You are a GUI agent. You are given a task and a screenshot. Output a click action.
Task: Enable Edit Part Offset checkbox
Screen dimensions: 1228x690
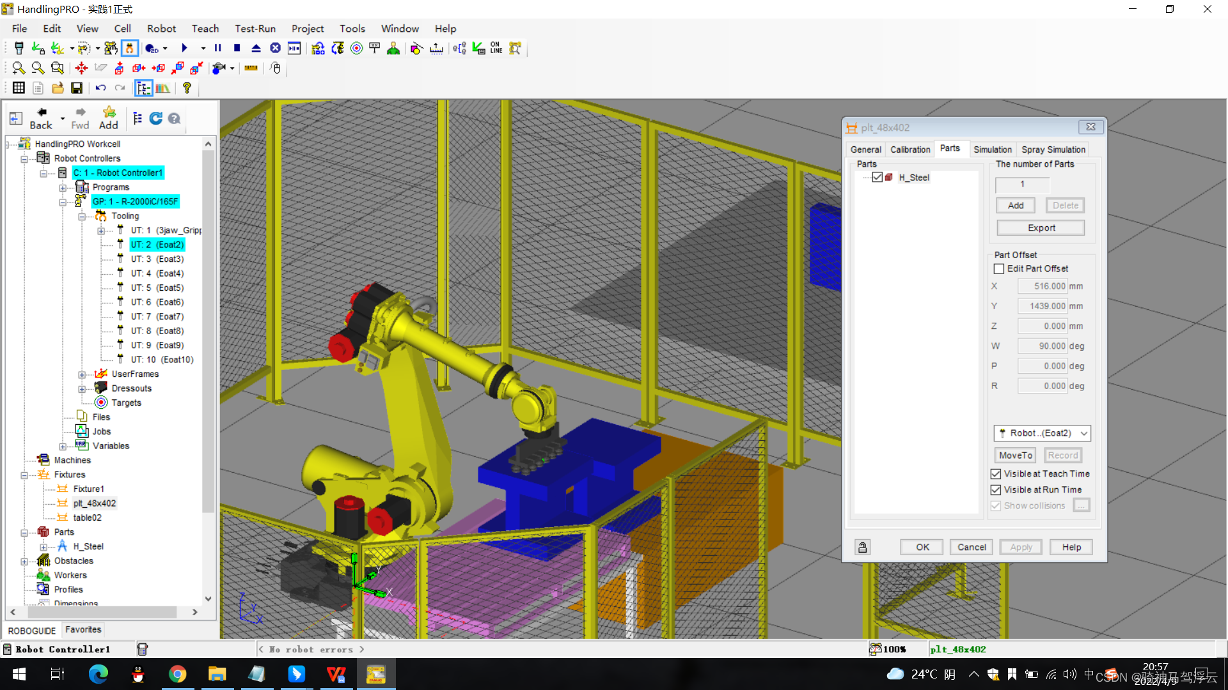point(999,269)
